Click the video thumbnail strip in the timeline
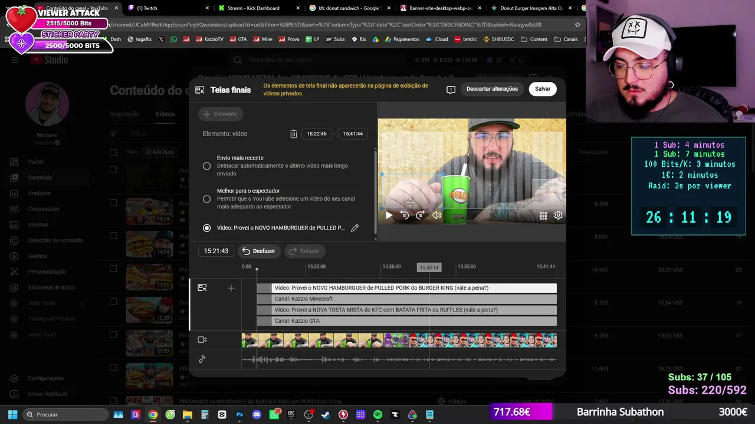 pyautogui.click(x=399, y=340)
